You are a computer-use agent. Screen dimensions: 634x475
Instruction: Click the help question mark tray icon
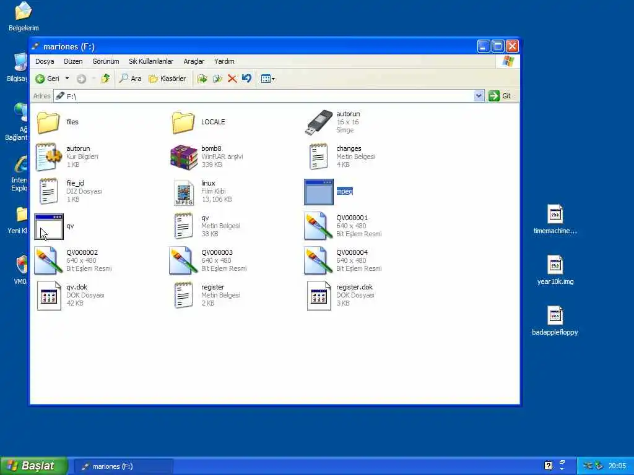pyautogui.click(x=548, y=466)
